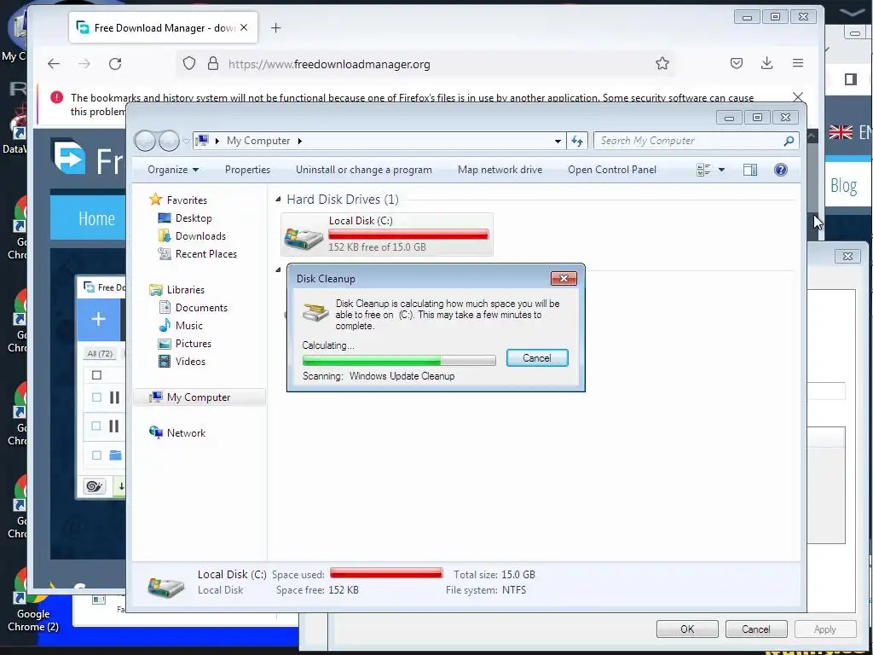Click FDM plus add download button

pos(99,319)
